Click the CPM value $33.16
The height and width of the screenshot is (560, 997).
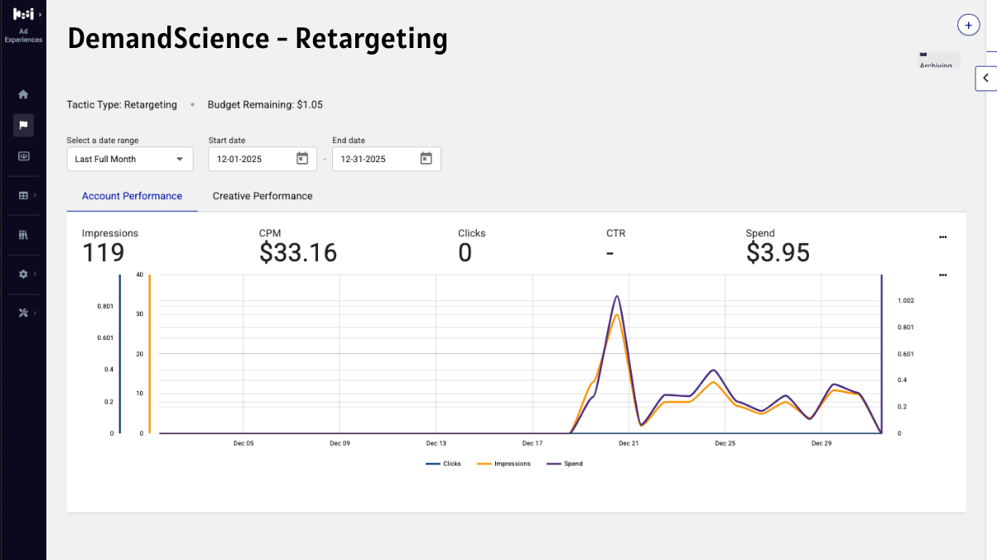click(298, 253)
